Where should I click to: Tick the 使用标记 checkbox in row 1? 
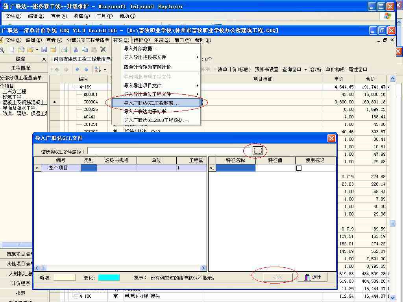[299, 168]
